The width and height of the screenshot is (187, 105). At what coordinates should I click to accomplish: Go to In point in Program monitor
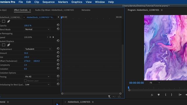(180, 95)
